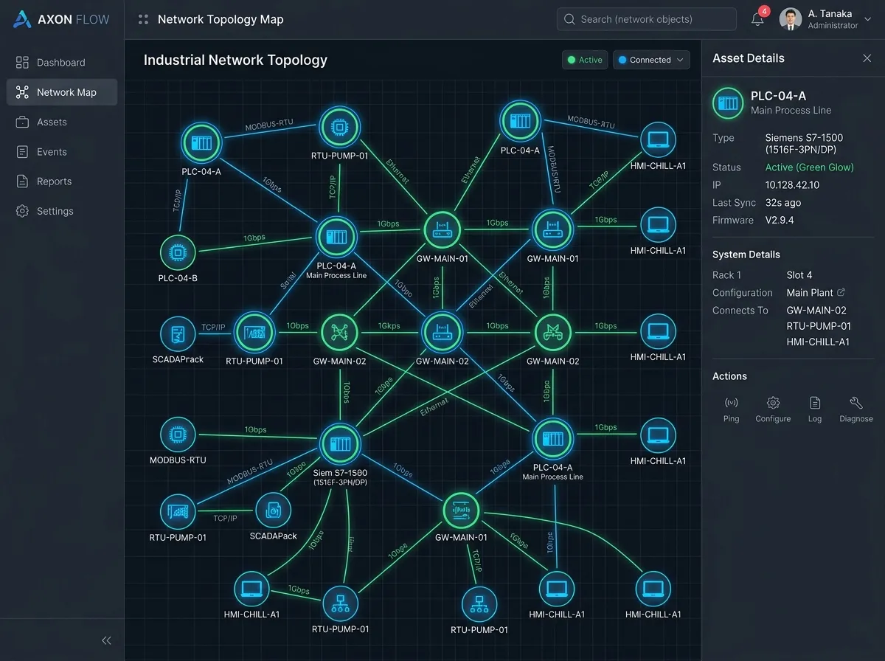Screen dimensions: 885x661
Task: Select the PLC-04-B node on the map
Action: [x=178, y=252]
